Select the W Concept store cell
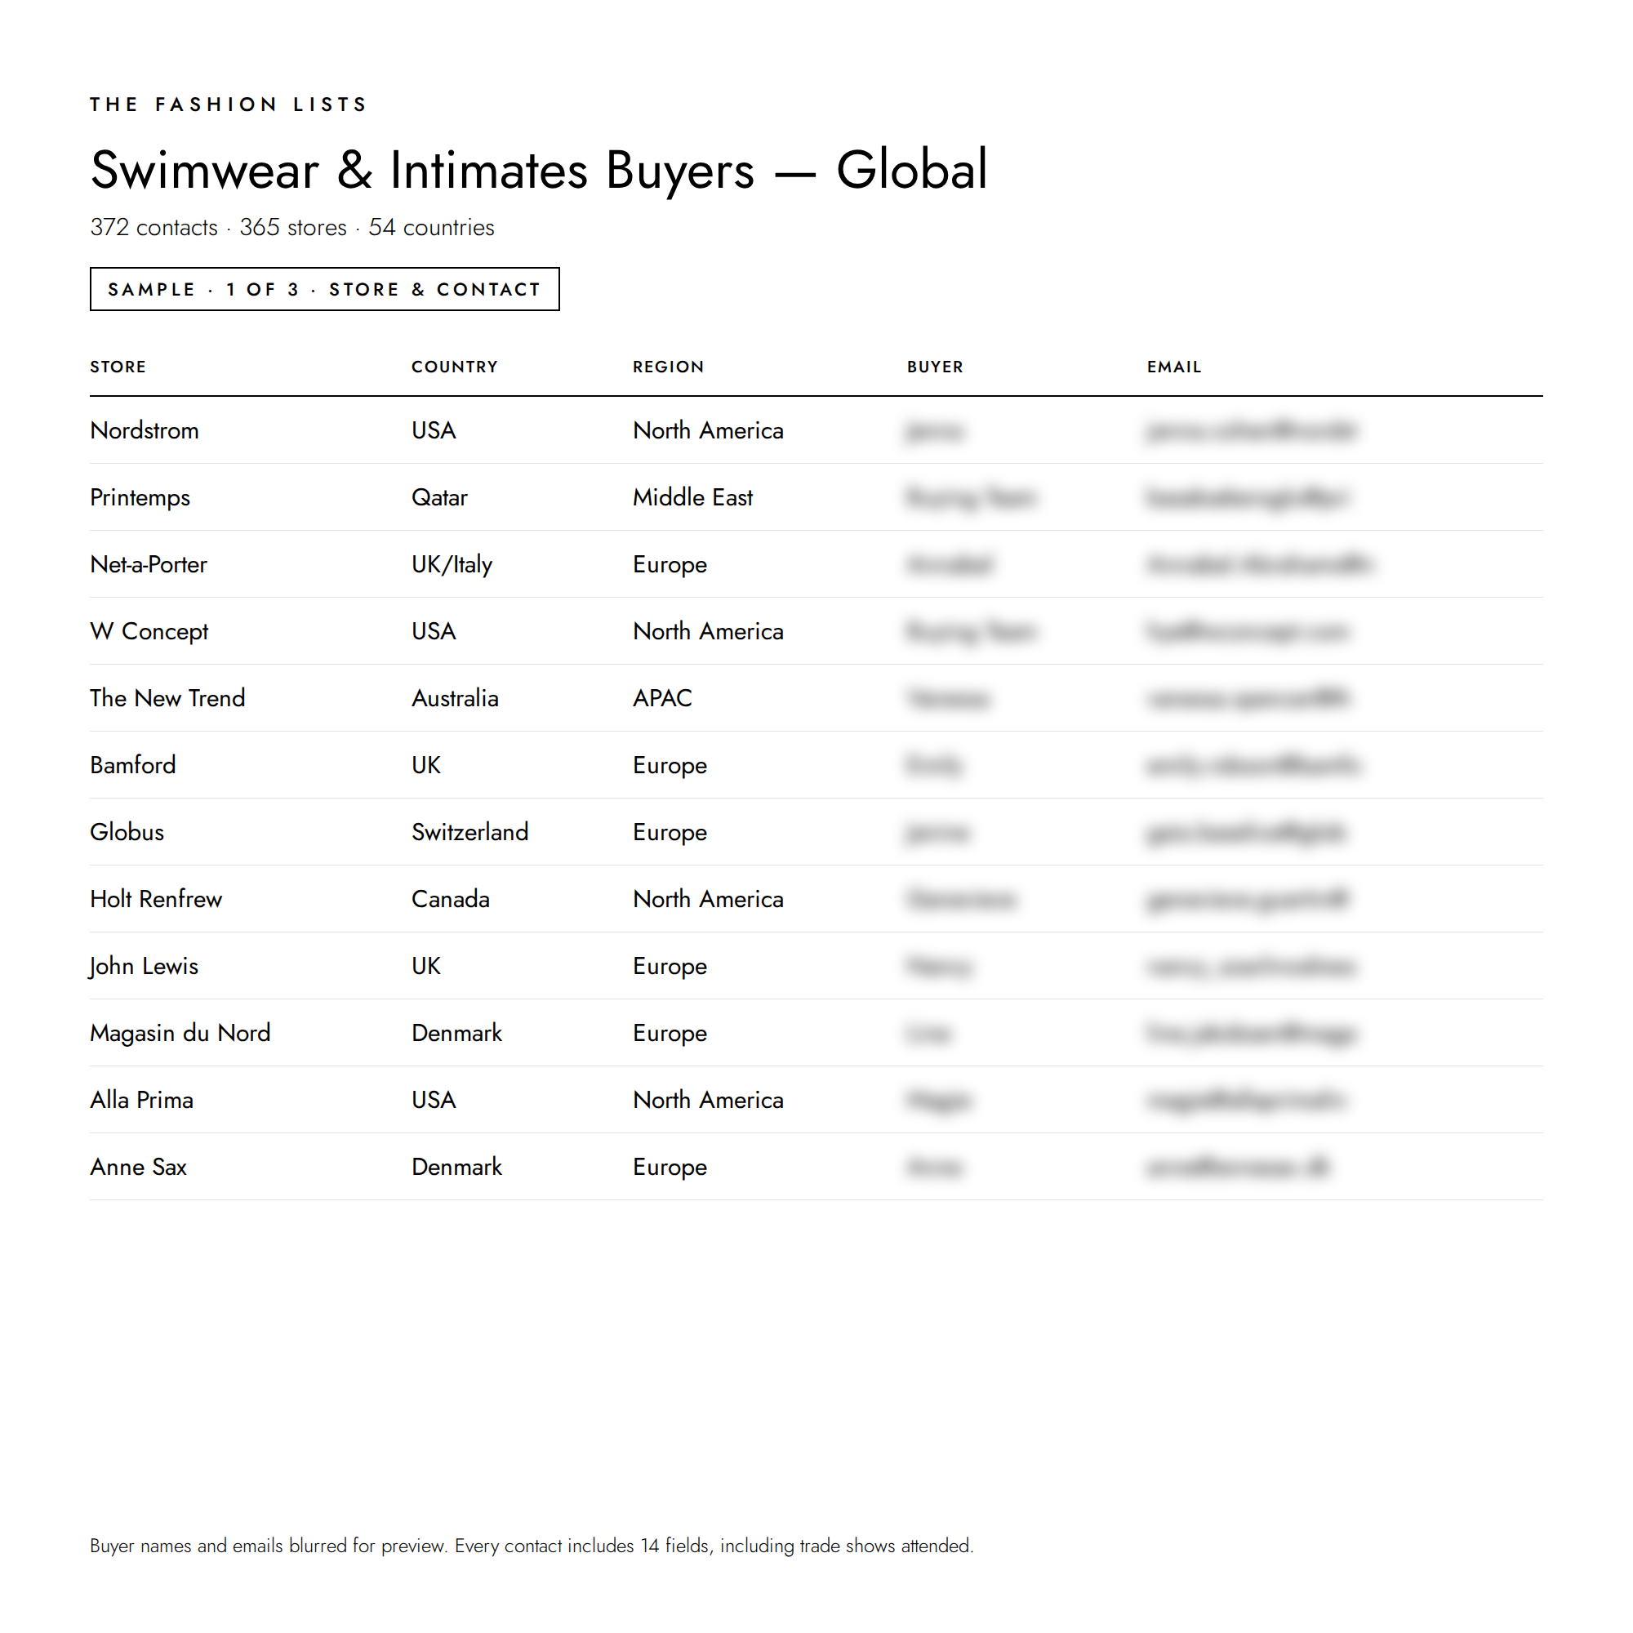The width and height of the screenshot is (1633, 1633). click(149, 631)
